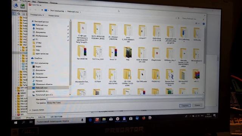Open the SRS Book RUS folder
The height and width of the screenshot is (136, 242).
click(x=183, y=77)
